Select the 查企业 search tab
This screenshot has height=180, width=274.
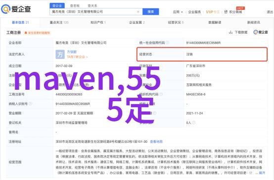click(57, 6)
